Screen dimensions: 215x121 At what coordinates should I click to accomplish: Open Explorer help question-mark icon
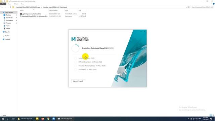click(x=214, y=4)
